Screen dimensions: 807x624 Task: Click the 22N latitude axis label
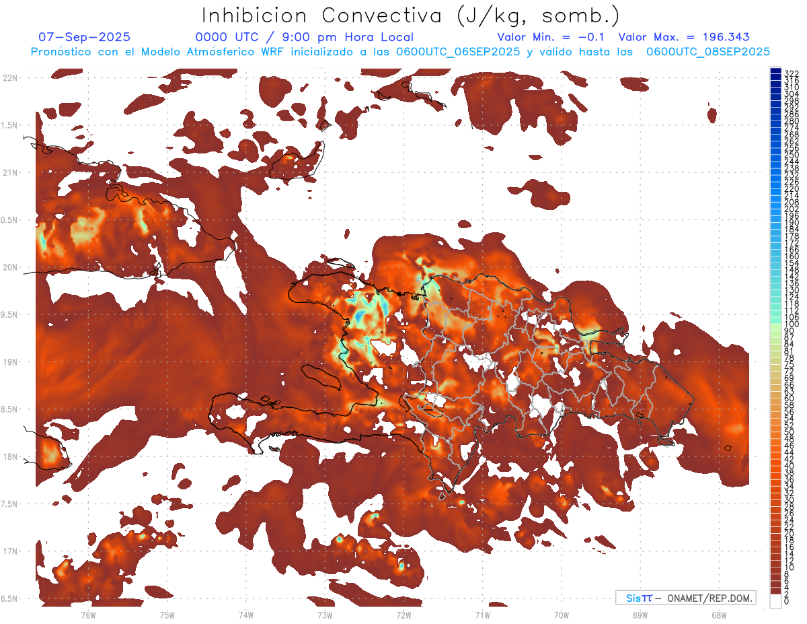(10, 78)
